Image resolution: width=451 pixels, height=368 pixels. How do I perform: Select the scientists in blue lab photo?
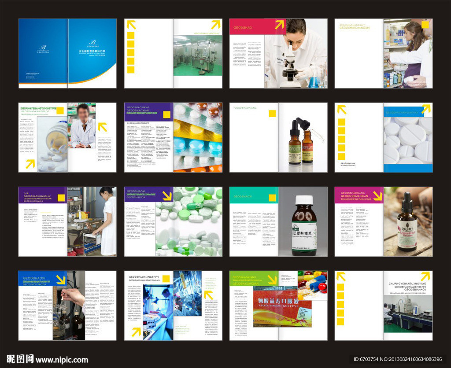188,294
